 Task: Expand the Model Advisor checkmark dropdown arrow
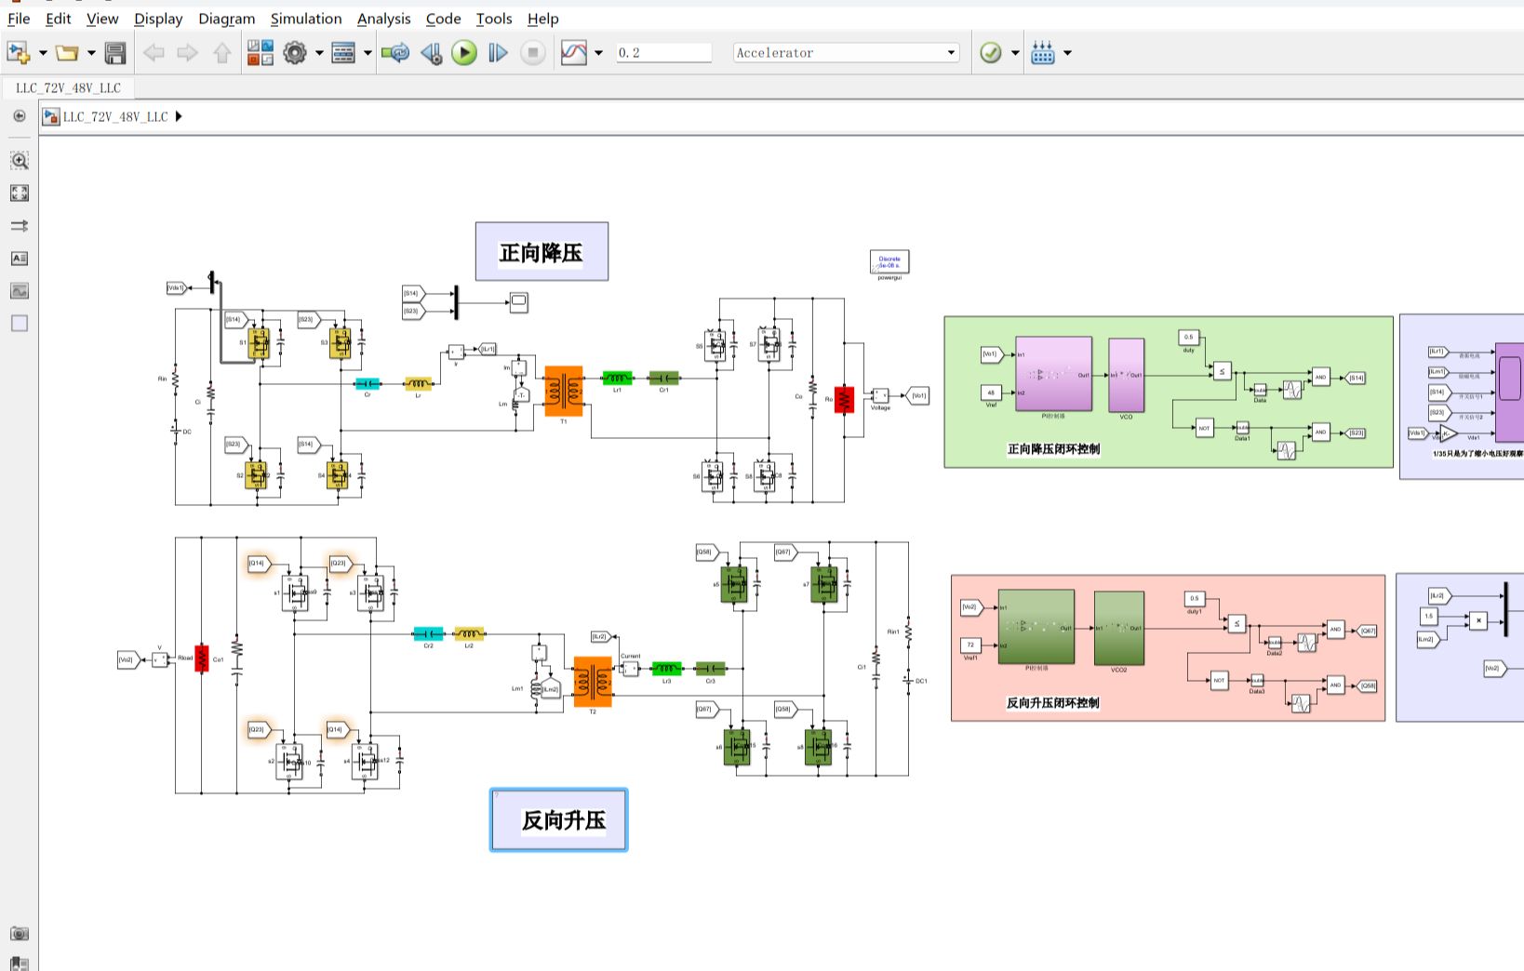tap(1015, 53)
